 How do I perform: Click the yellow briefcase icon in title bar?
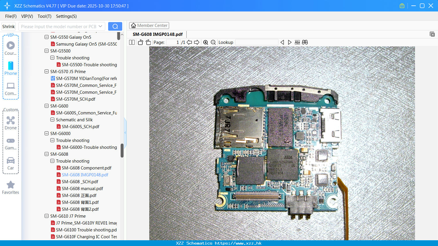pos(402,6)
